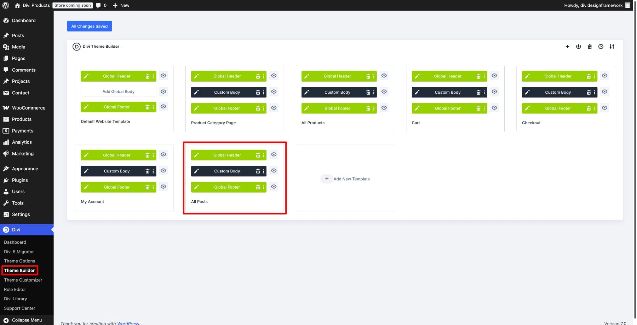Open options dots on Checkout Global Footer
This screenshot has width=637, height=325.
pyautogui.click(x=595, y=108)
